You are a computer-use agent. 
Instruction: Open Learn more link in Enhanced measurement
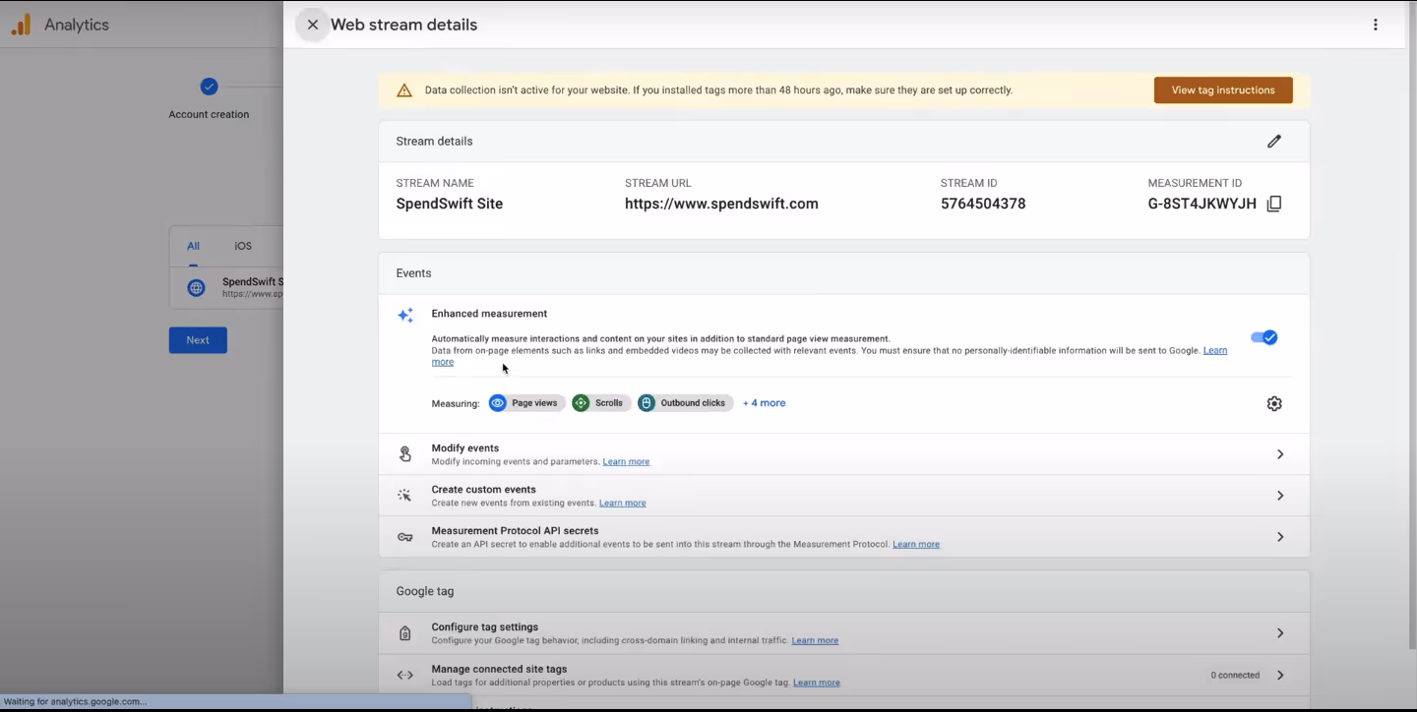[x=1215, y=350]
